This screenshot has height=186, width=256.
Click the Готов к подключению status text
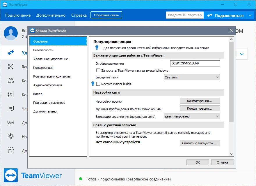[129, 179]
